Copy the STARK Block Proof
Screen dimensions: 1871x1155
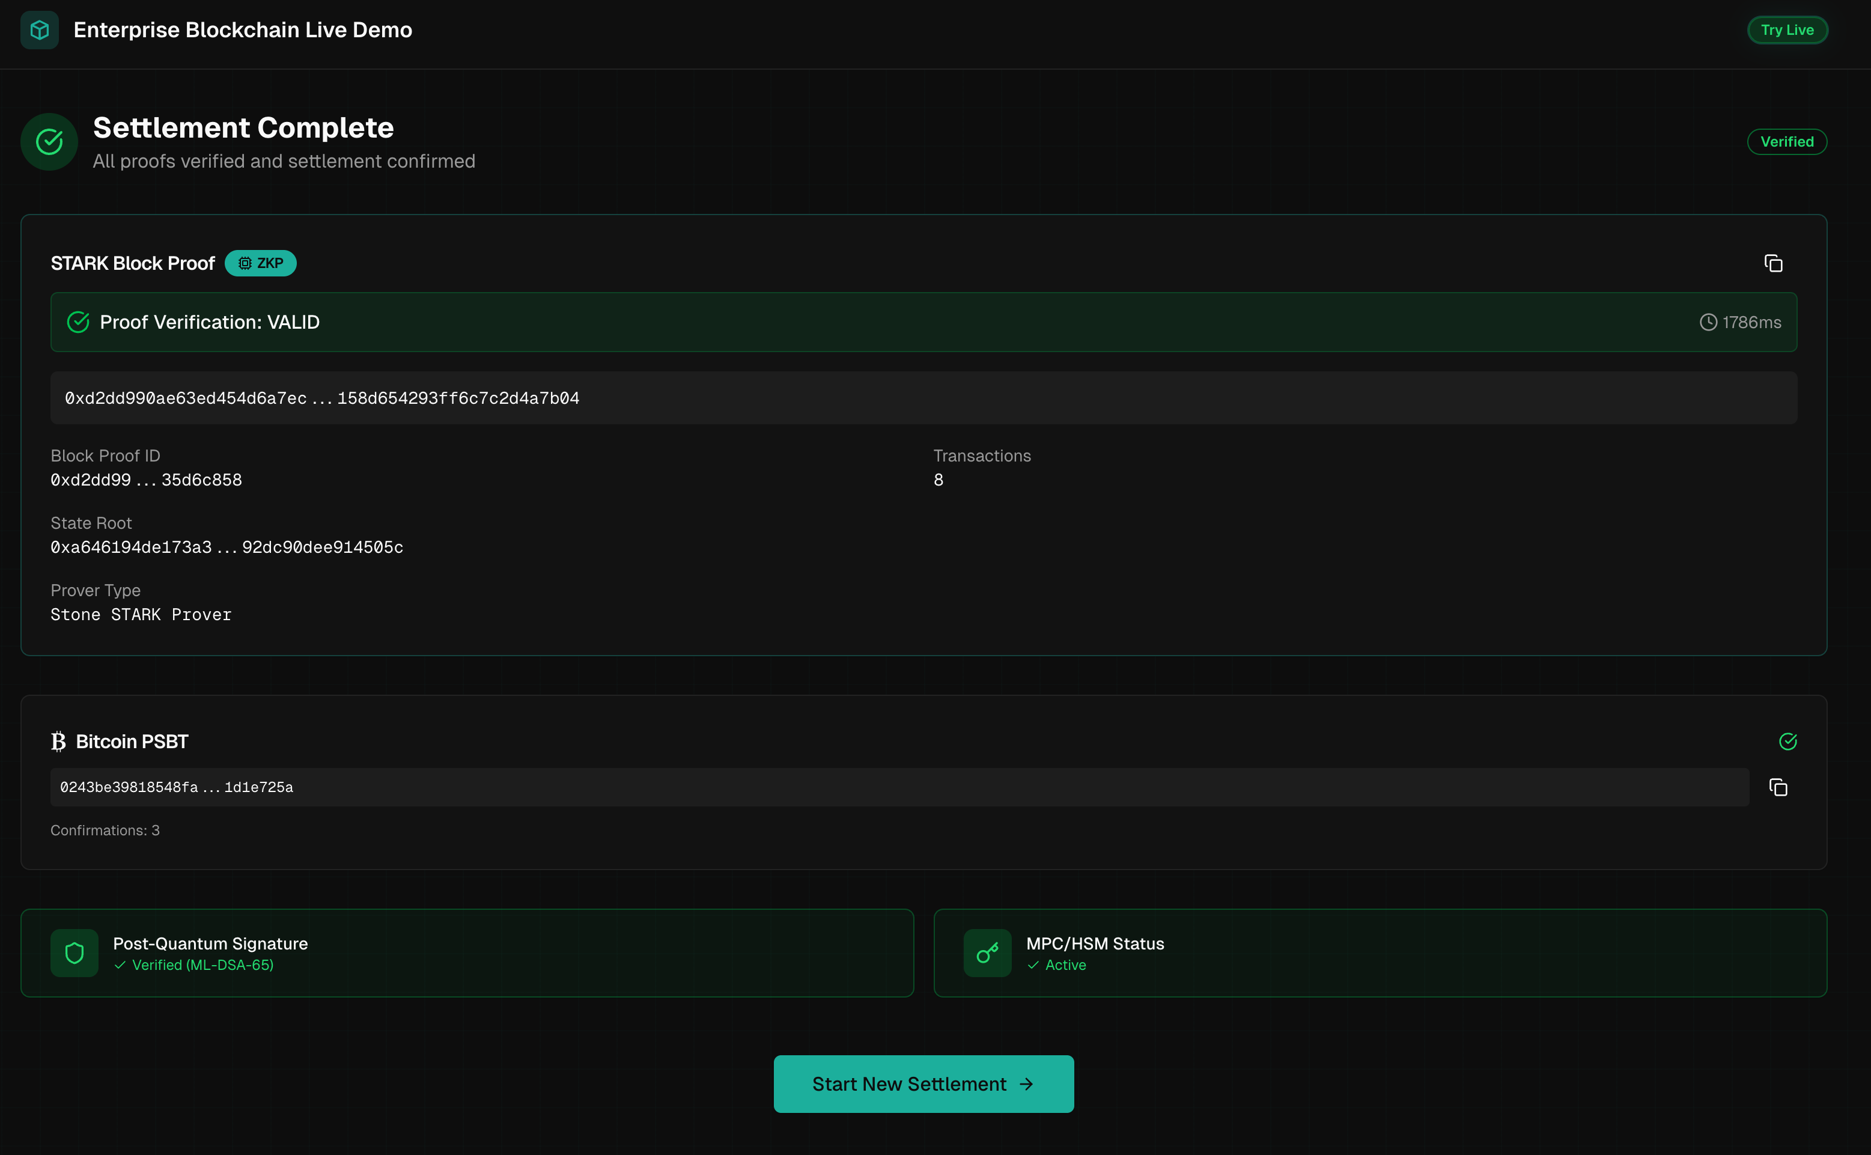pos(1773,263)
